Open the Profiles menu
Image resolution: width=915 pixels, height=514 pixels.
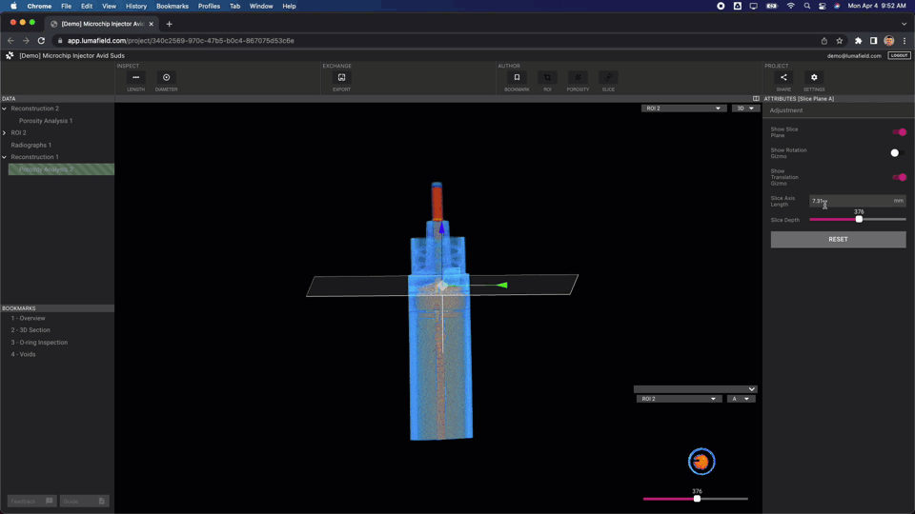click(x=209, y=6)
